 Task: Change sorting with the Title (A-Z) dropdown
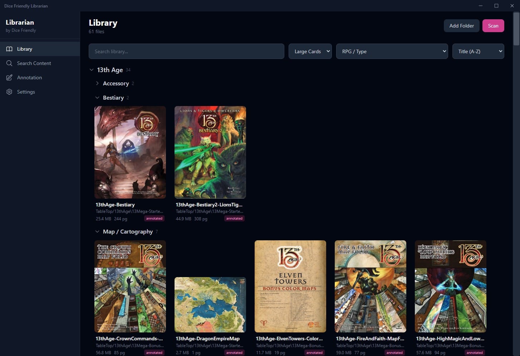[478, 51]
